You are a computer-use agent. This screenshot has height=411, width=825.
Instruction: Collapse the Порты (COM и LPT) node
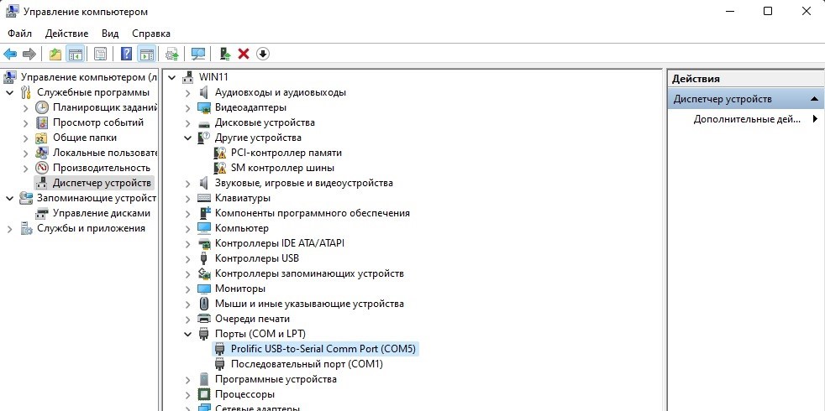(188, 334)
